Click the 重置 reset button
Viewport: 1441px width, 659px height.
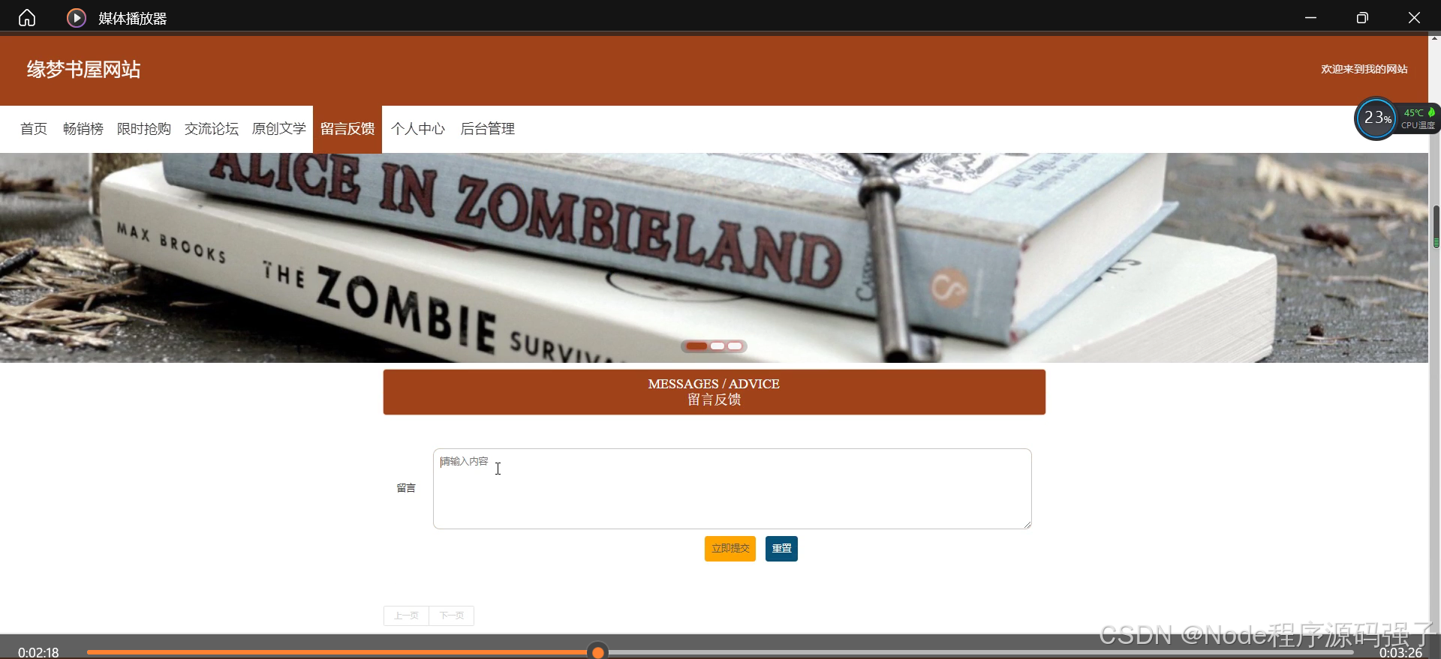click(x=781, y=549)
